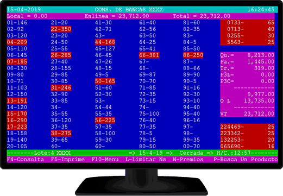Click the P3L= 0.00 value
283x196 pixels.
(247, 75)
